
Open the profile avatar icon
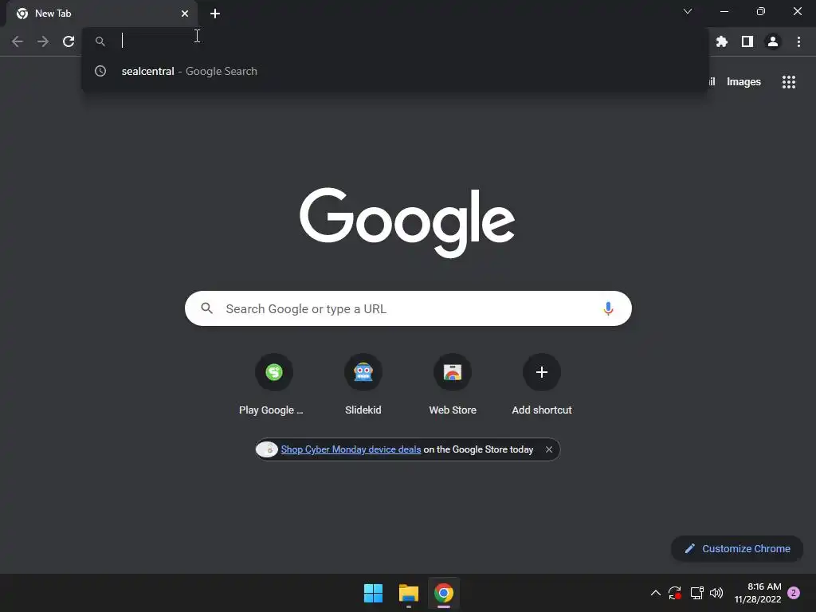coord(773,41)
